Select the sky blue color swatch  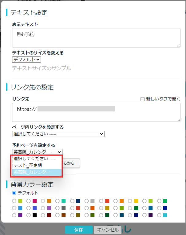[14, 208]
